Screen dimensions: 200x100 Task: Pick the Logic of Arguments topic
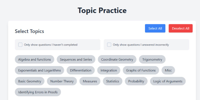[168, 81]
